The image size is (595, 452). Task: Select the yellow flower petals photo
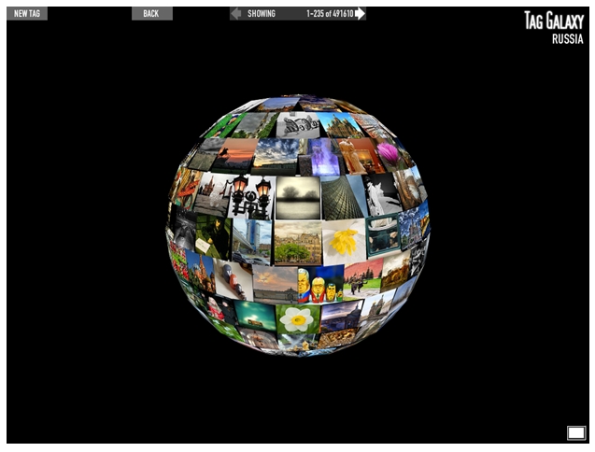[x=345, y=241]
